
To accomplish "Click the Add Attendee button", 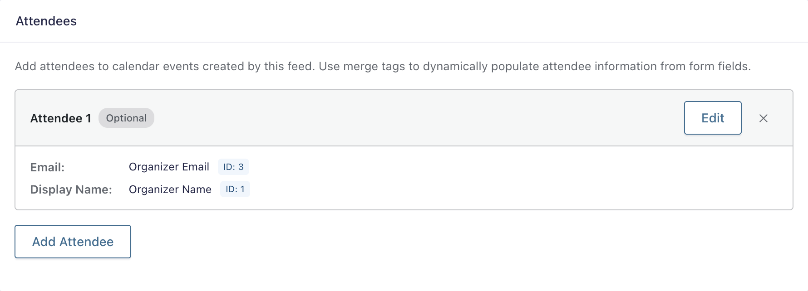I will pyautogui.click(x=73, y=242).
